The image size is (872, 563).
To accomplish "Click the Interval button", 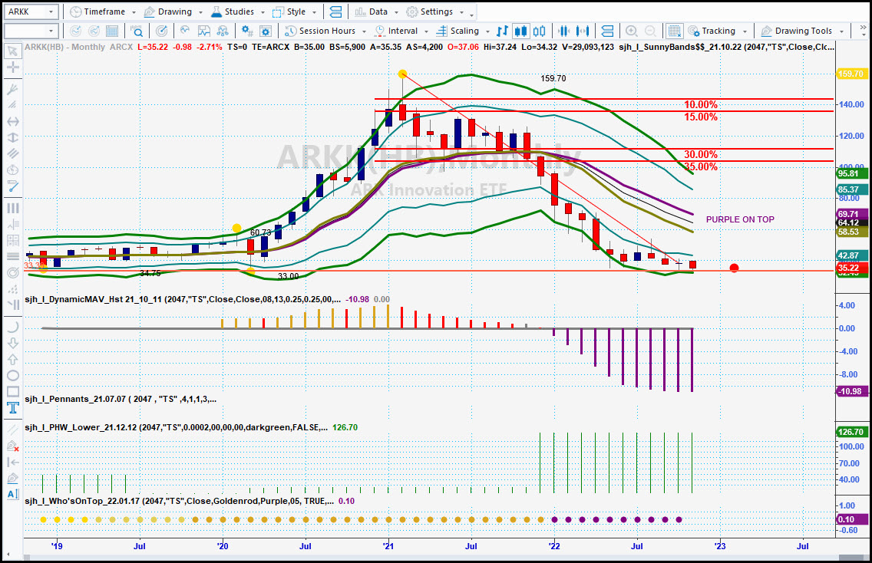I will point(396,31).
